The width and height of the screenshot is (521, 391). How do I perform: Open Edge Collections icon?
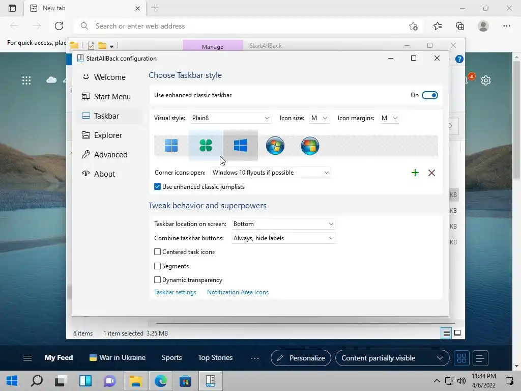tap(460, 26)
